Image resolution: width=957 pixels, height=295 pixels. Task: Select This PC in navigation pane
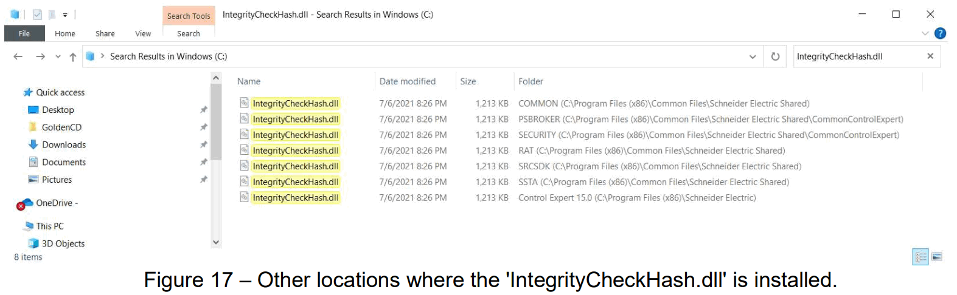pyautogui.click(x=50, y=226)
